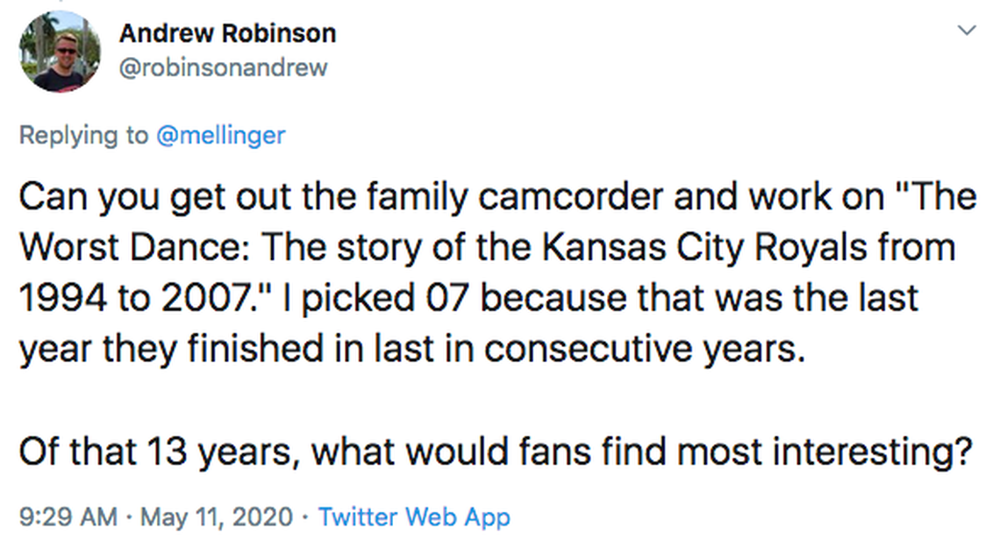Click the 9:29 AM timestamp

68,516
